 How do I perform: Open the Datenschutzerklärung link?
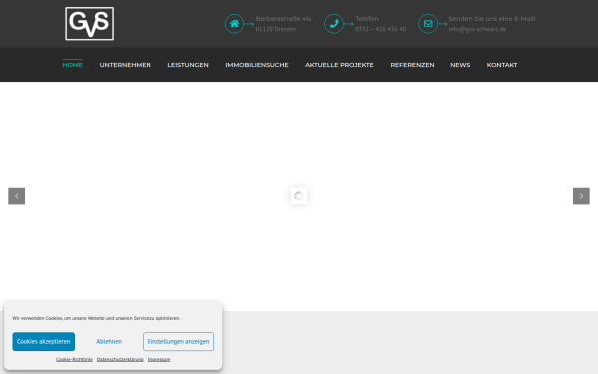coord(120,359)
